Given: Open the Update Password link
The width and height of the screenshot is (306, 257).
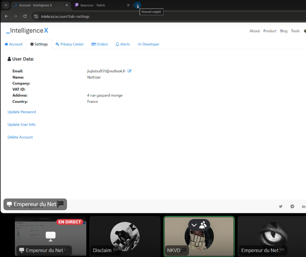Looking at the screenshot, I should click(x=22, y=112).
